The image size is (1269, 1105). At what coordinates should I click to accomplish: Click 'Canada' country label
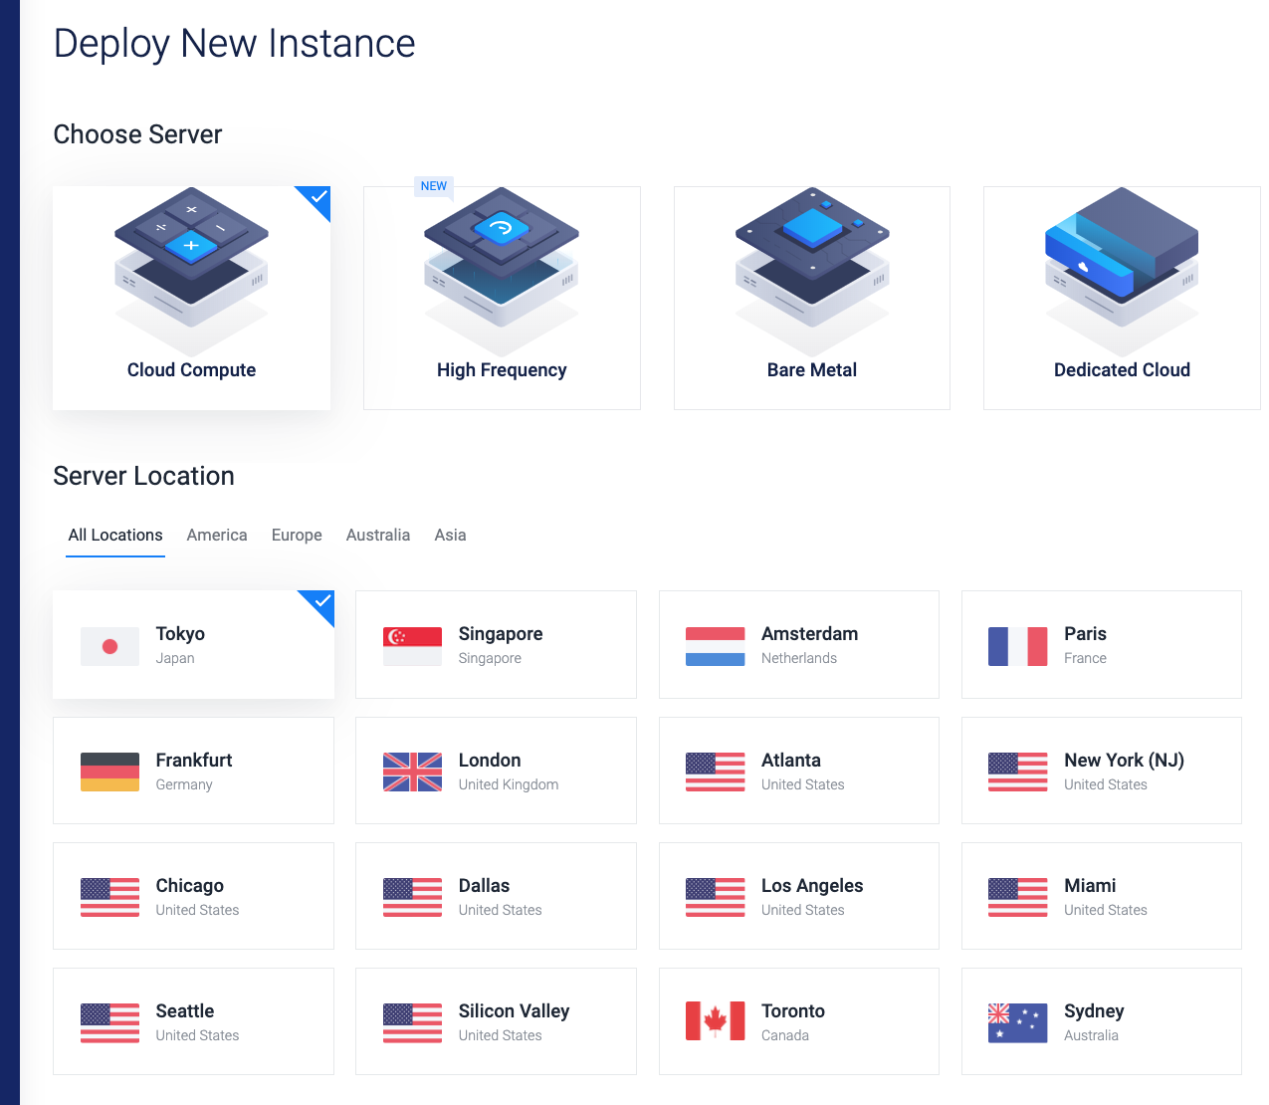(785, 1035)
